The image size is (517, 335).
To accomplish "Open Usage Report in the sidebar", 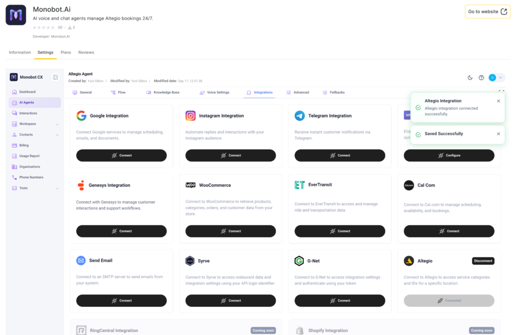I will click(35, 156).
